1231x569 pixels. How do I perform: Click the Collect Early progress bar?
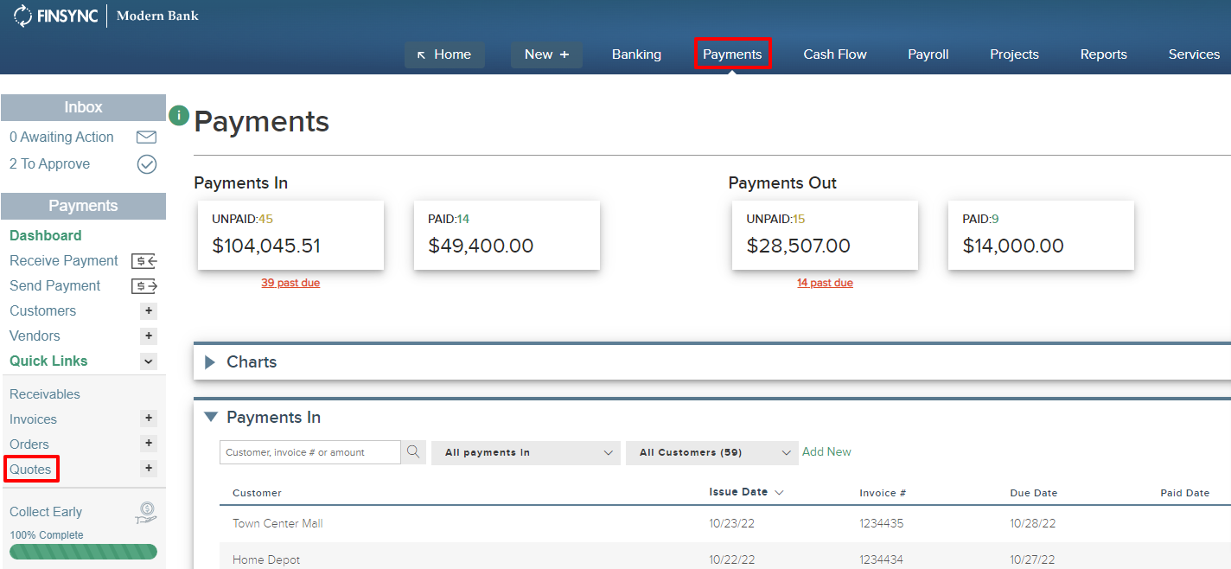coord(83,552)
